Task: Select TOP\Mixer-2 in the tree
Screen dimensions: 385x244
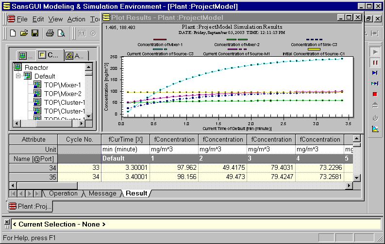Action: coord(63,94)
